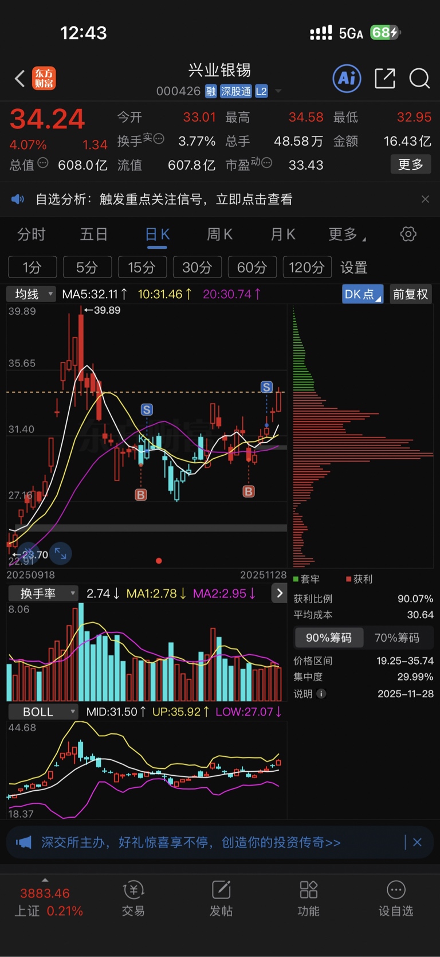Open chart settings gear icon
This screenshot has width=440, height=957.
408,234
